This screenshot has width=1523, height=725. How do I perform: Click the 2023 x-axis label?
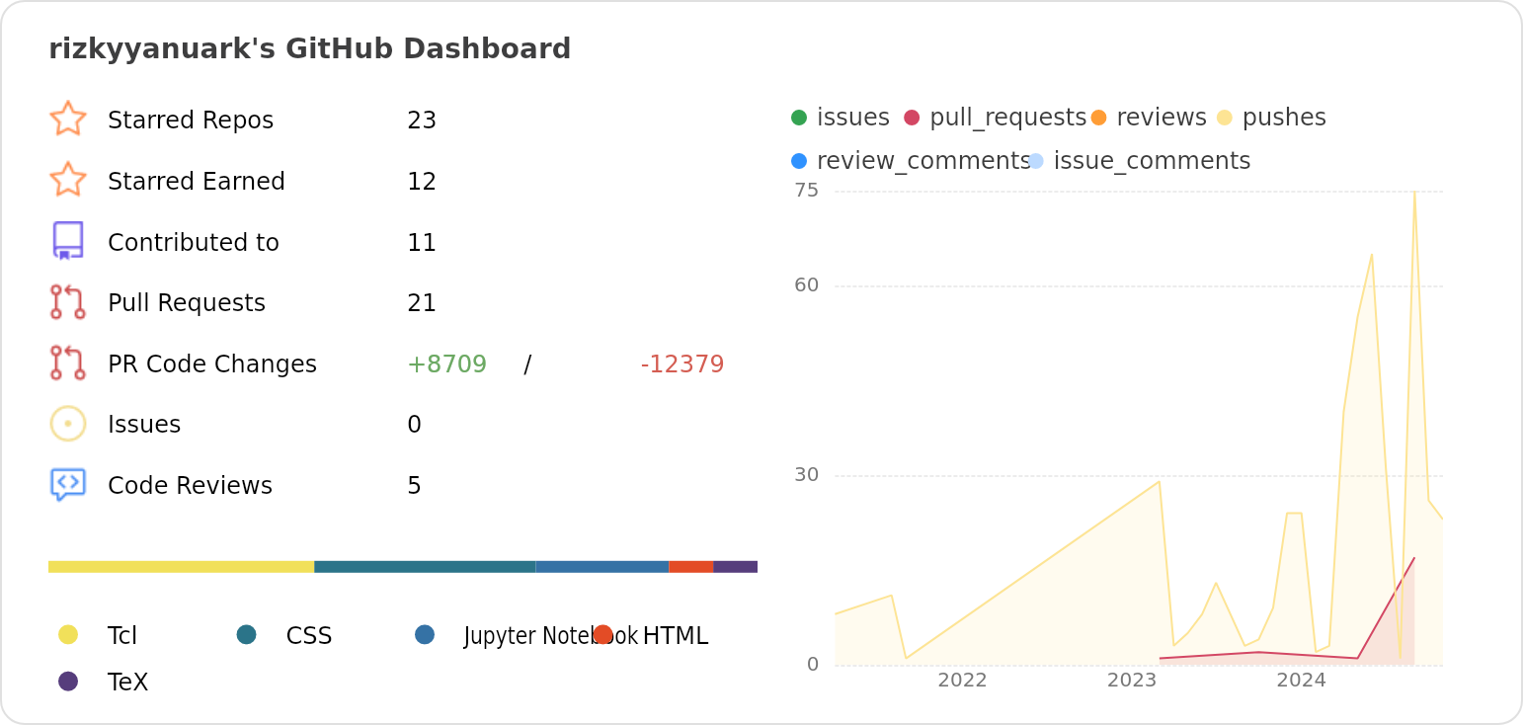(x=1132, y=681)
